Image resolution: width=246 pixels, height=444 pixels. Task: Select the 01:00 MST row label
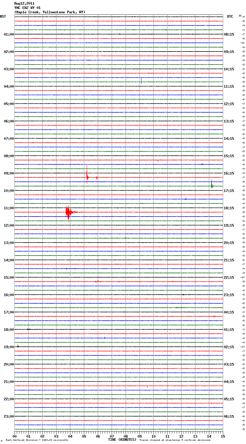tap(9, 34)
